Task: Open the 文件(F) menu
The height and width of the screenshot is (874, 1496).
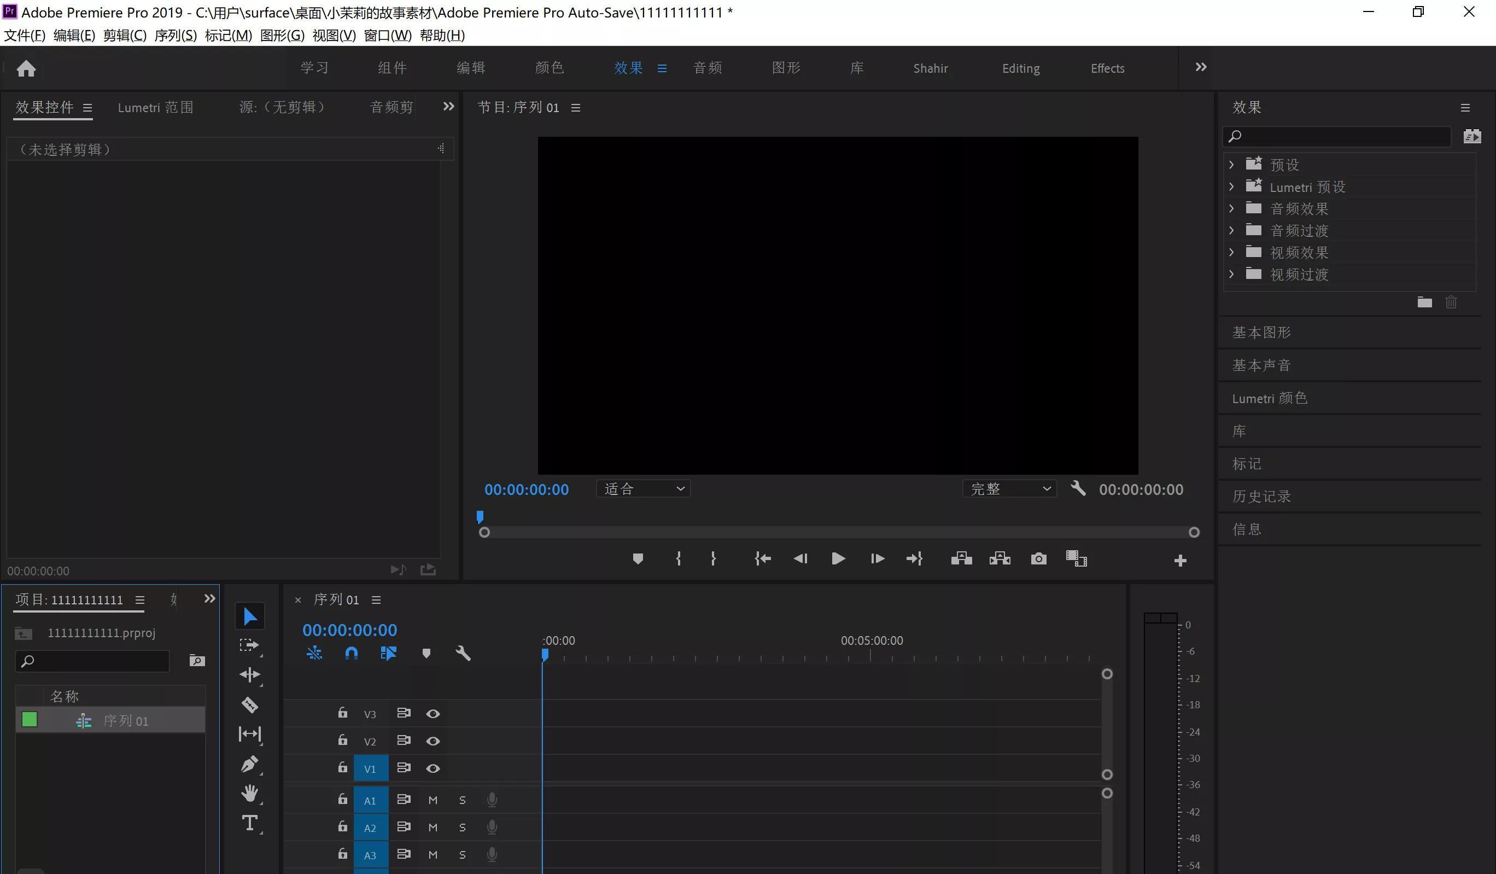Action: 25,36
